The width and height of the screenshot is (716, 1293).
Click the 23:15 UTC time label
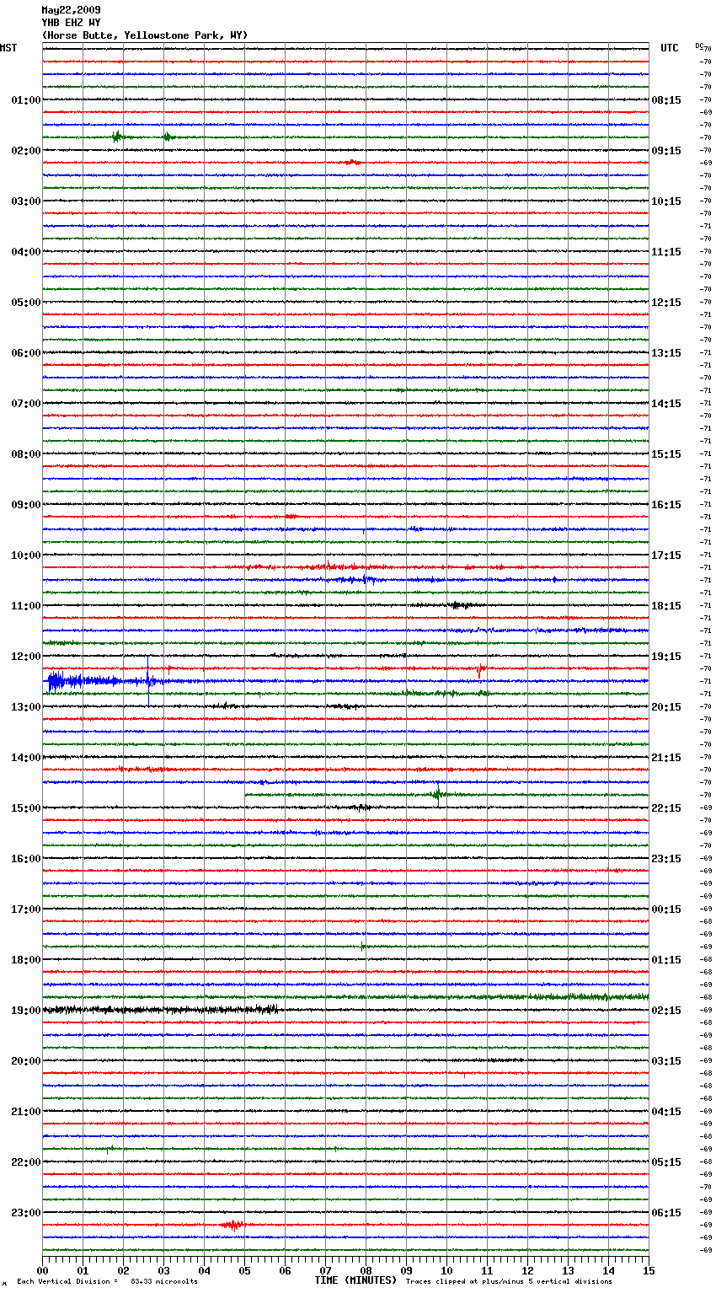666,859
